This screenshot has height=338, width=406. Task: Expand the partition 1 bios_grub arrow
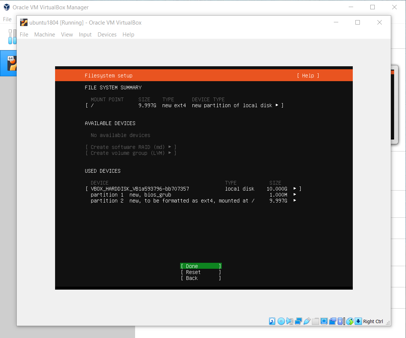click(x=295, y=195)
